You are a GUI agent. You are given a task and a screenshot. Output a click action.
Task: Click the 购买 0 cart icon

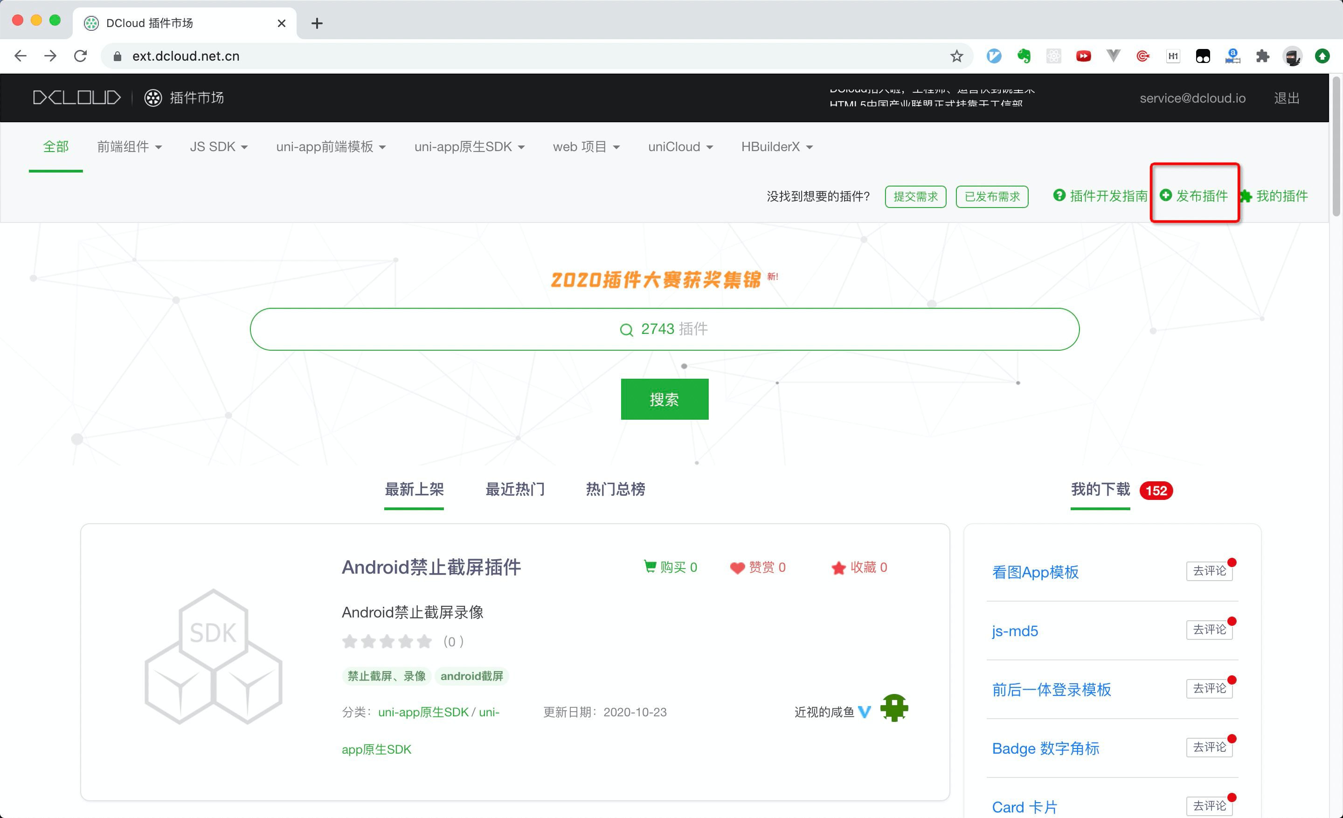tap(650, 567)
